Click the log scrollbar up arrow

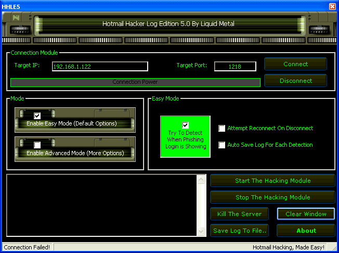click(x=201, y=179)
